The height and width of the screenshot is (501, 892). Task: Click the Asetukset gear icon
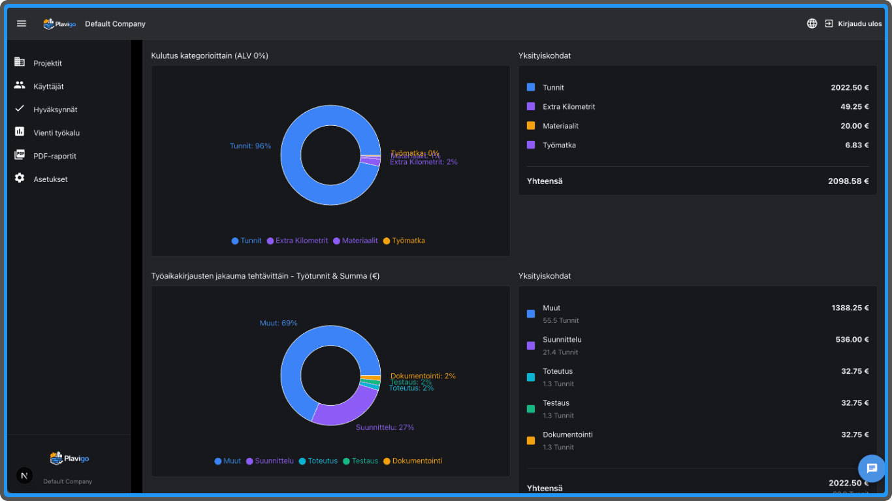20,178
